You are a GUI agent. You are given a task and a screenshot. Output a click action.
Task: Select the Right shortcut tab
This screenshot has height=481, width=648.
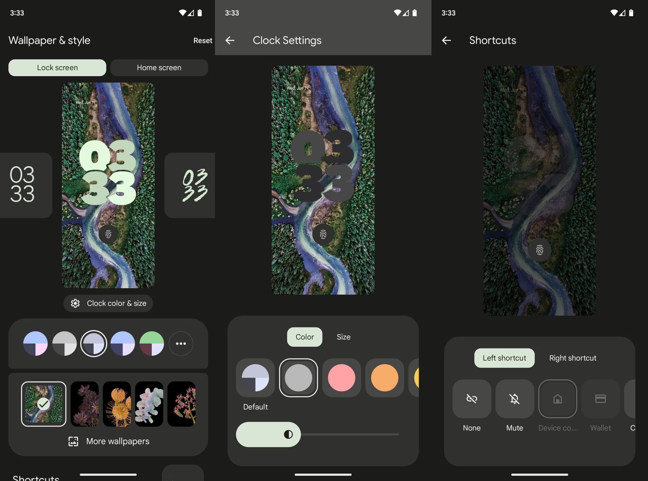click(x=572, y=358)
